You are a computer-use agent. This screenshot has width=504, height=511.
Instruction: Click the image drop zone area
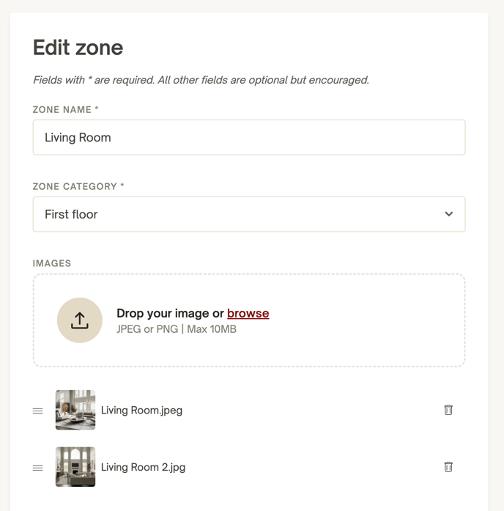click(249, 320)
